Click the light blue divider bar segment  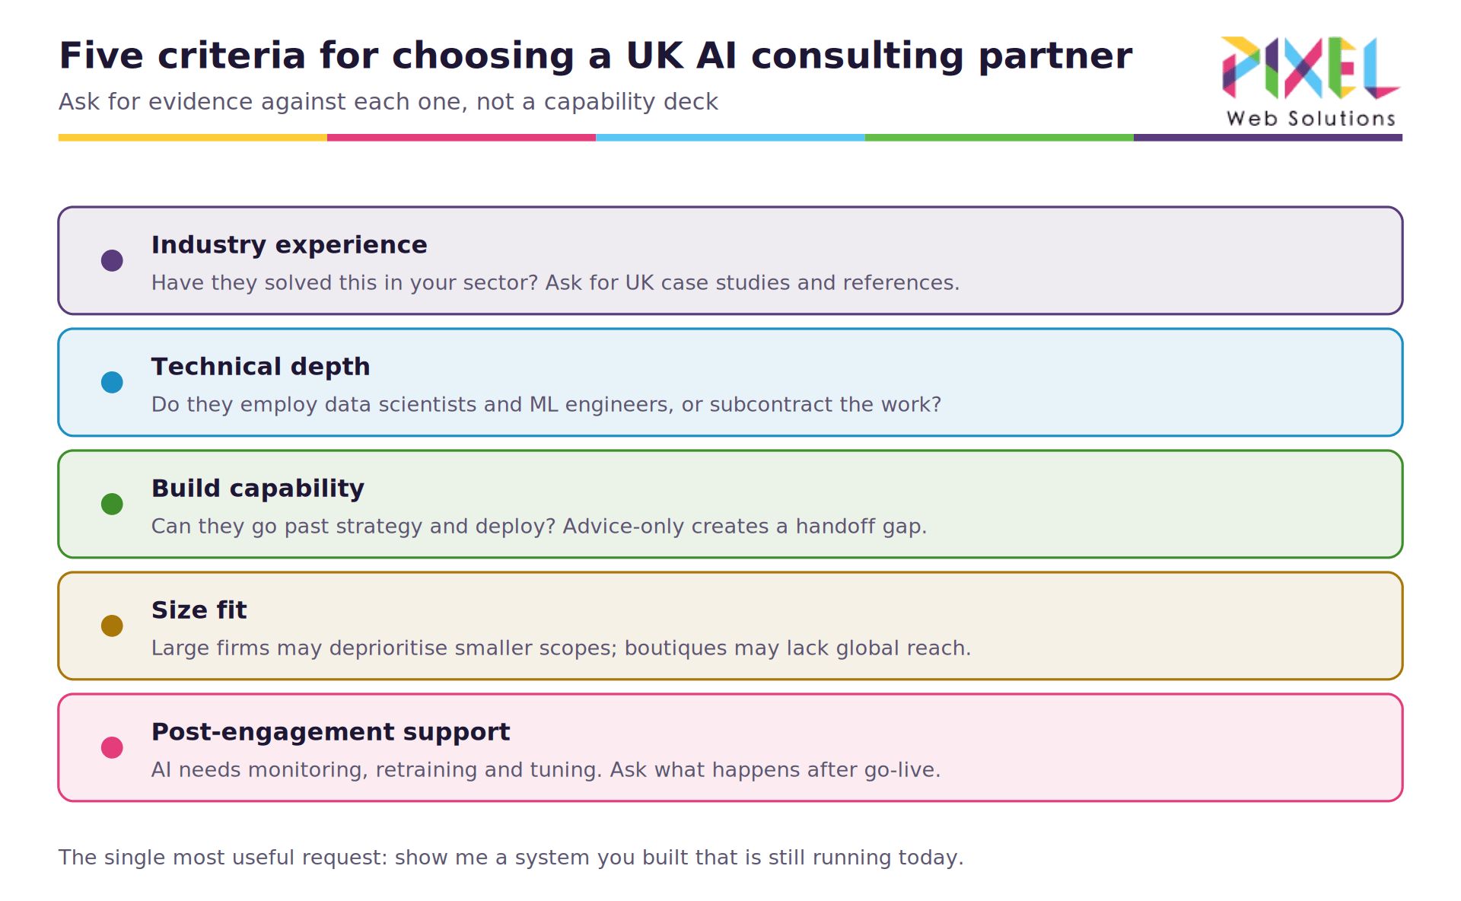coord(730,138)
